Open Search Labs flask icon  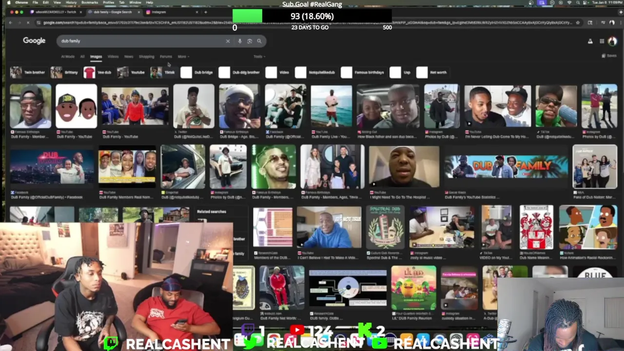590,41
